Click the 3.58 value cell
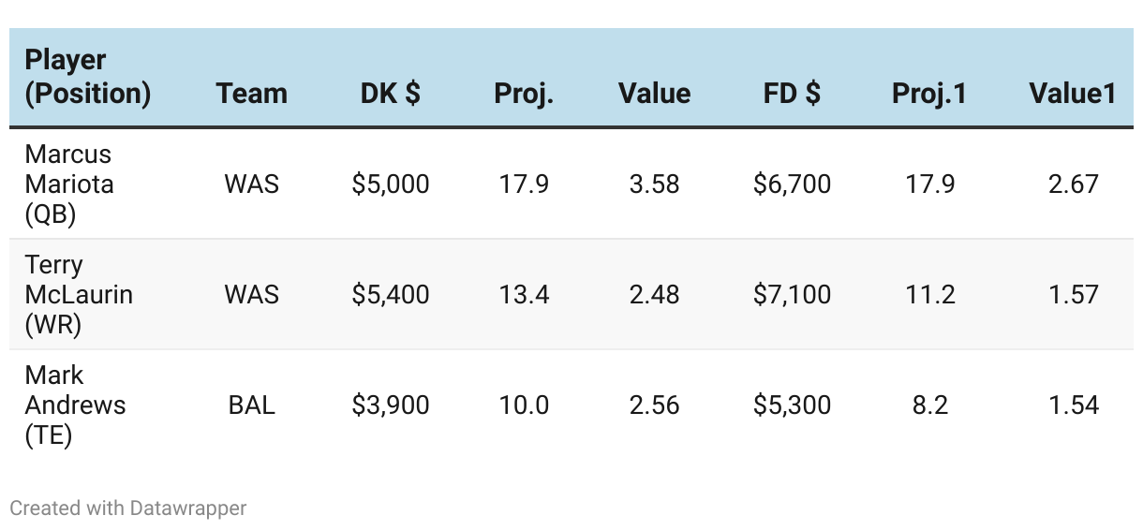Viewport: 1143px width, 530px height. click(654, 184)
